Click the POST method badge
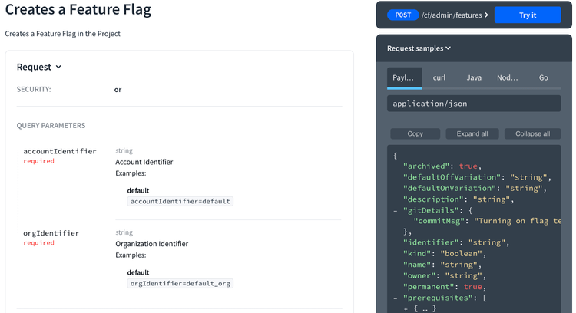576x313 pixels. point(403,15)
